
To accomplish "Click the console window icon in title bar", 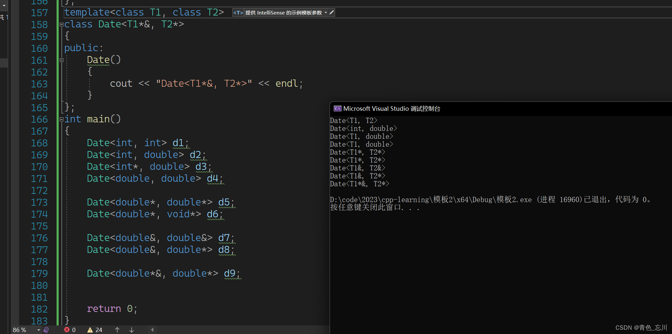I will click(x=337, y=108).
